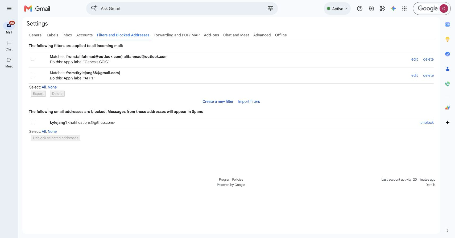Click Create a new filter
The image size is (455, 238).
(x=218, y=101)
